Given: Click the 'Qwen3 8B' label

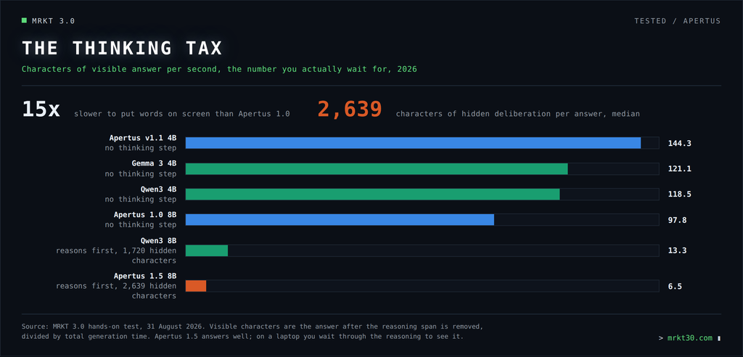Looking at the screenshot, I should click(158, 240).
